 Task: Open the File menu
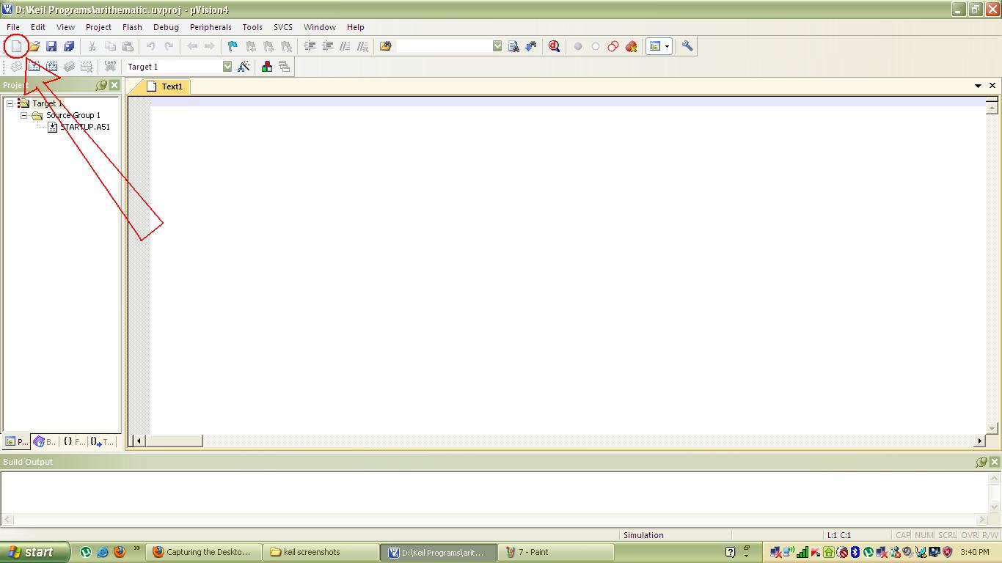pos(13,27)
